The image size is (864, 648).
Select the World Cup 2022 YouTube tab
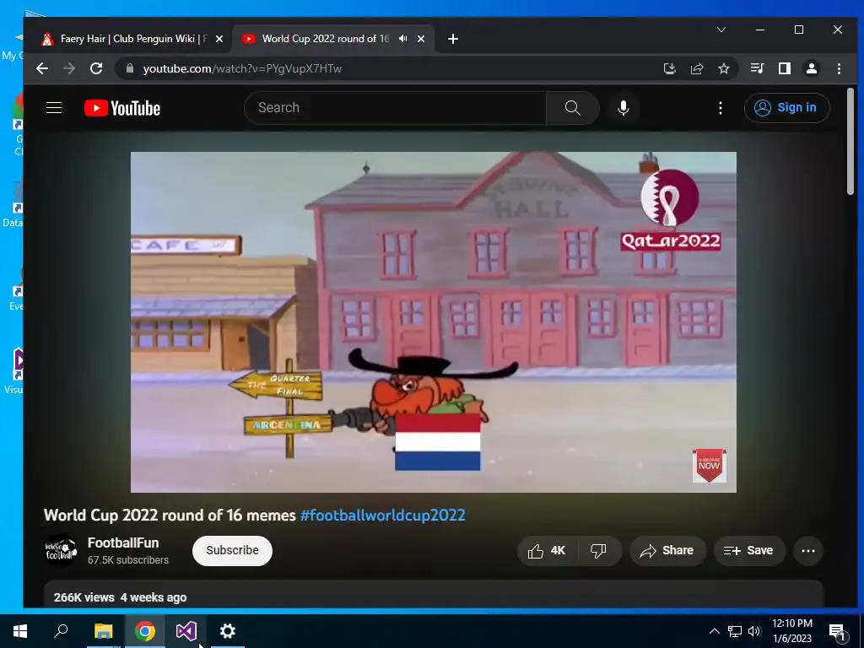(325, 39)
